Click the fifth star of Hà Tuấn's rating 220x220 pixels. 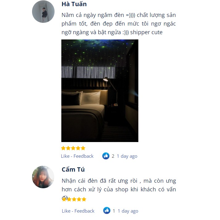83,148
